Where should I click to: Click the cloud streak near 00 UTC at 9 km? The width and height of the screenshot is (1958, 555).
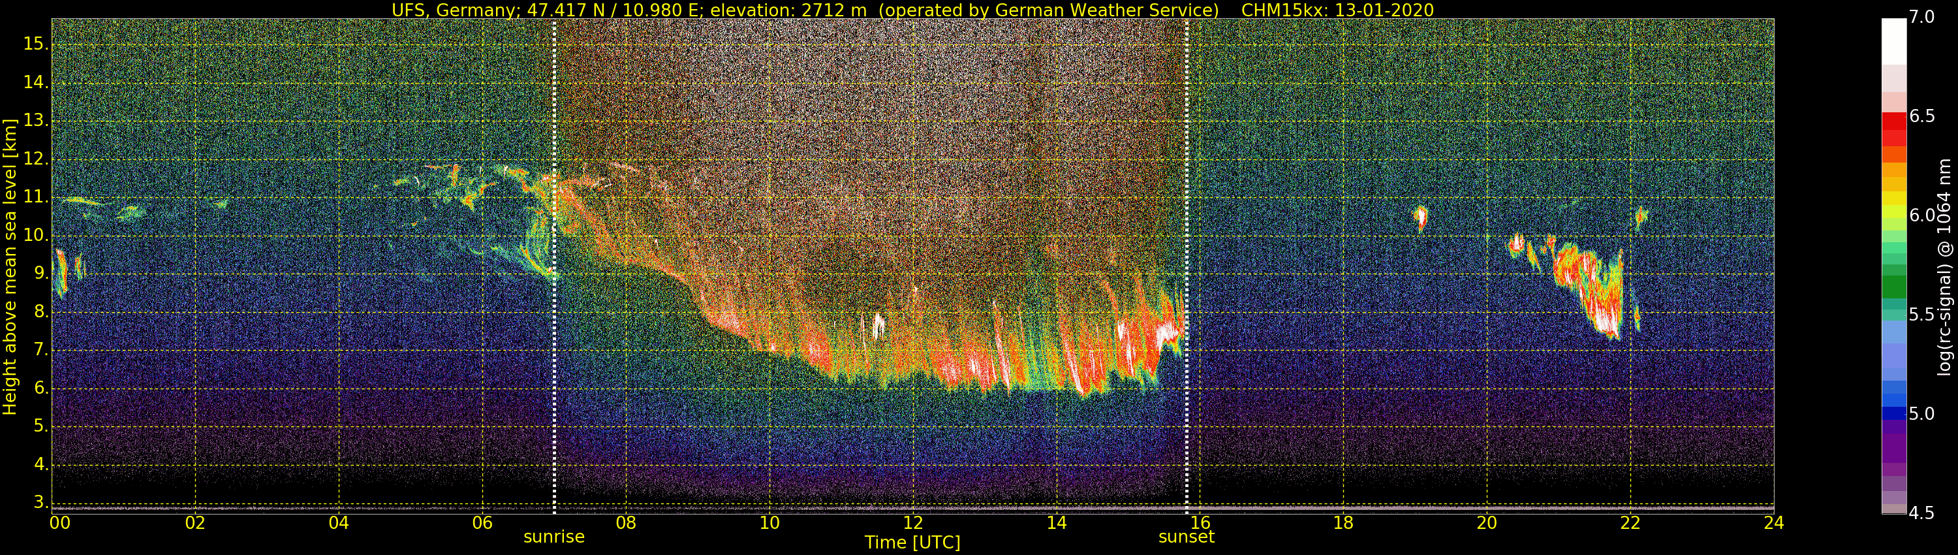(x=61, y=273)
